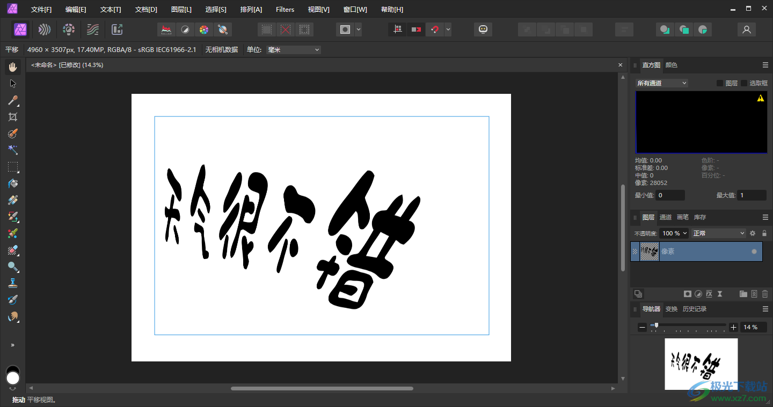Open the 正常 blend mode dropdown
773x407 pixels.
[718, 233]
